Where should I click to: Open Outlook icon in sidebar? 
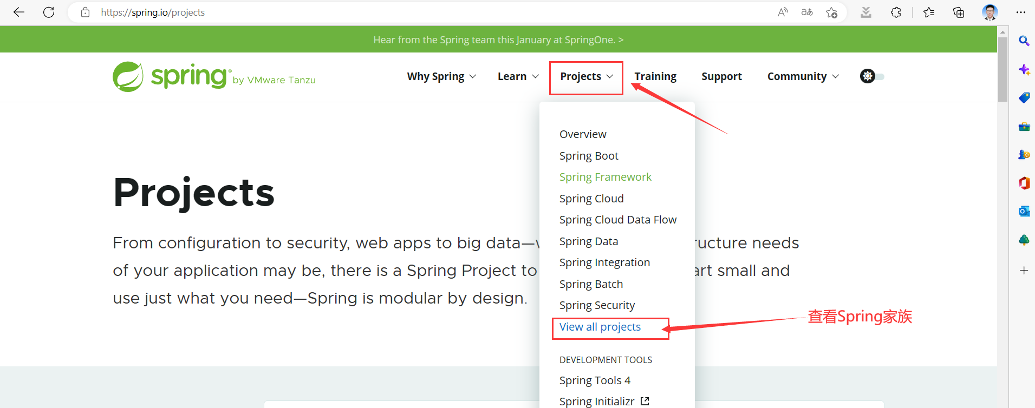(x=1024, y=211)
